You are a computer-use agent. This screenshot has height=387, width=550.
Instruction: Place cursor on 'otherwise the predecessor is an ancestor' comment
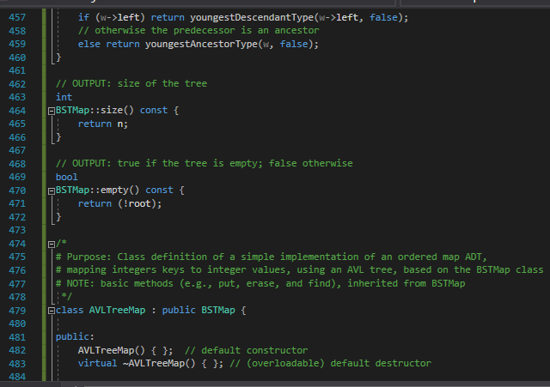(x=199, y=31)
